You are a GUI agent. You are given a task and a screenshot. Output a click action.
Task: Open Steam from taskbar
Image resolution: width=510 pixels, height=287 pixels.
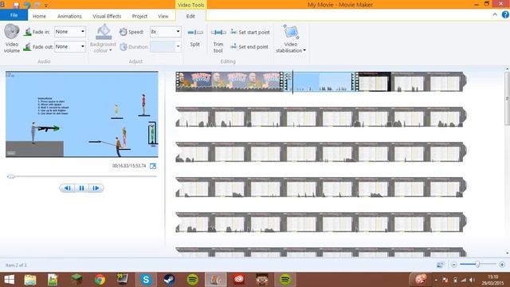[x=169, y=280]
